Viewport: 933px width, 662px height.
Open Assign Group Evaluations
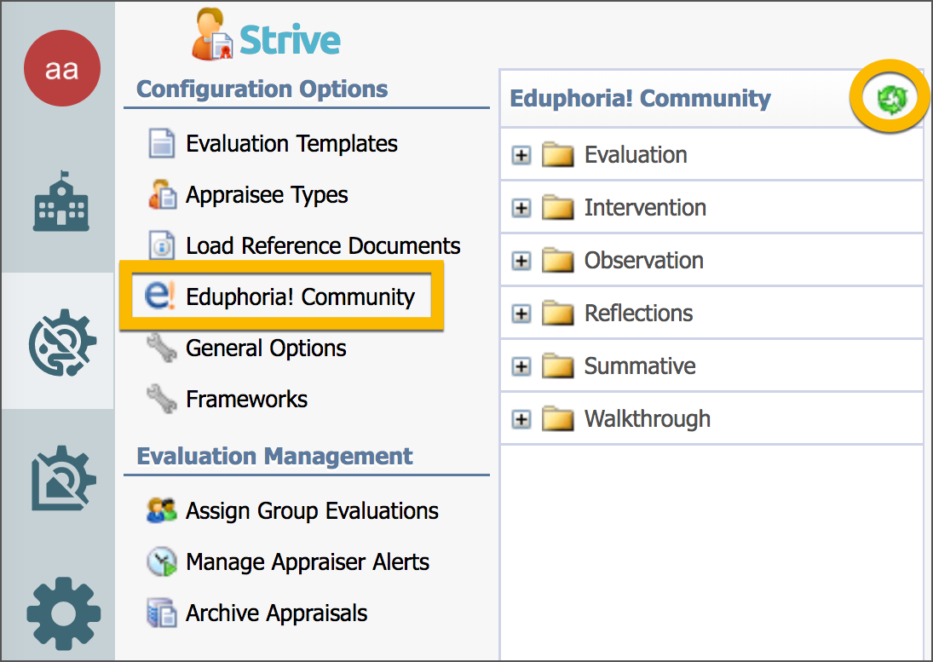click(313, 511)
